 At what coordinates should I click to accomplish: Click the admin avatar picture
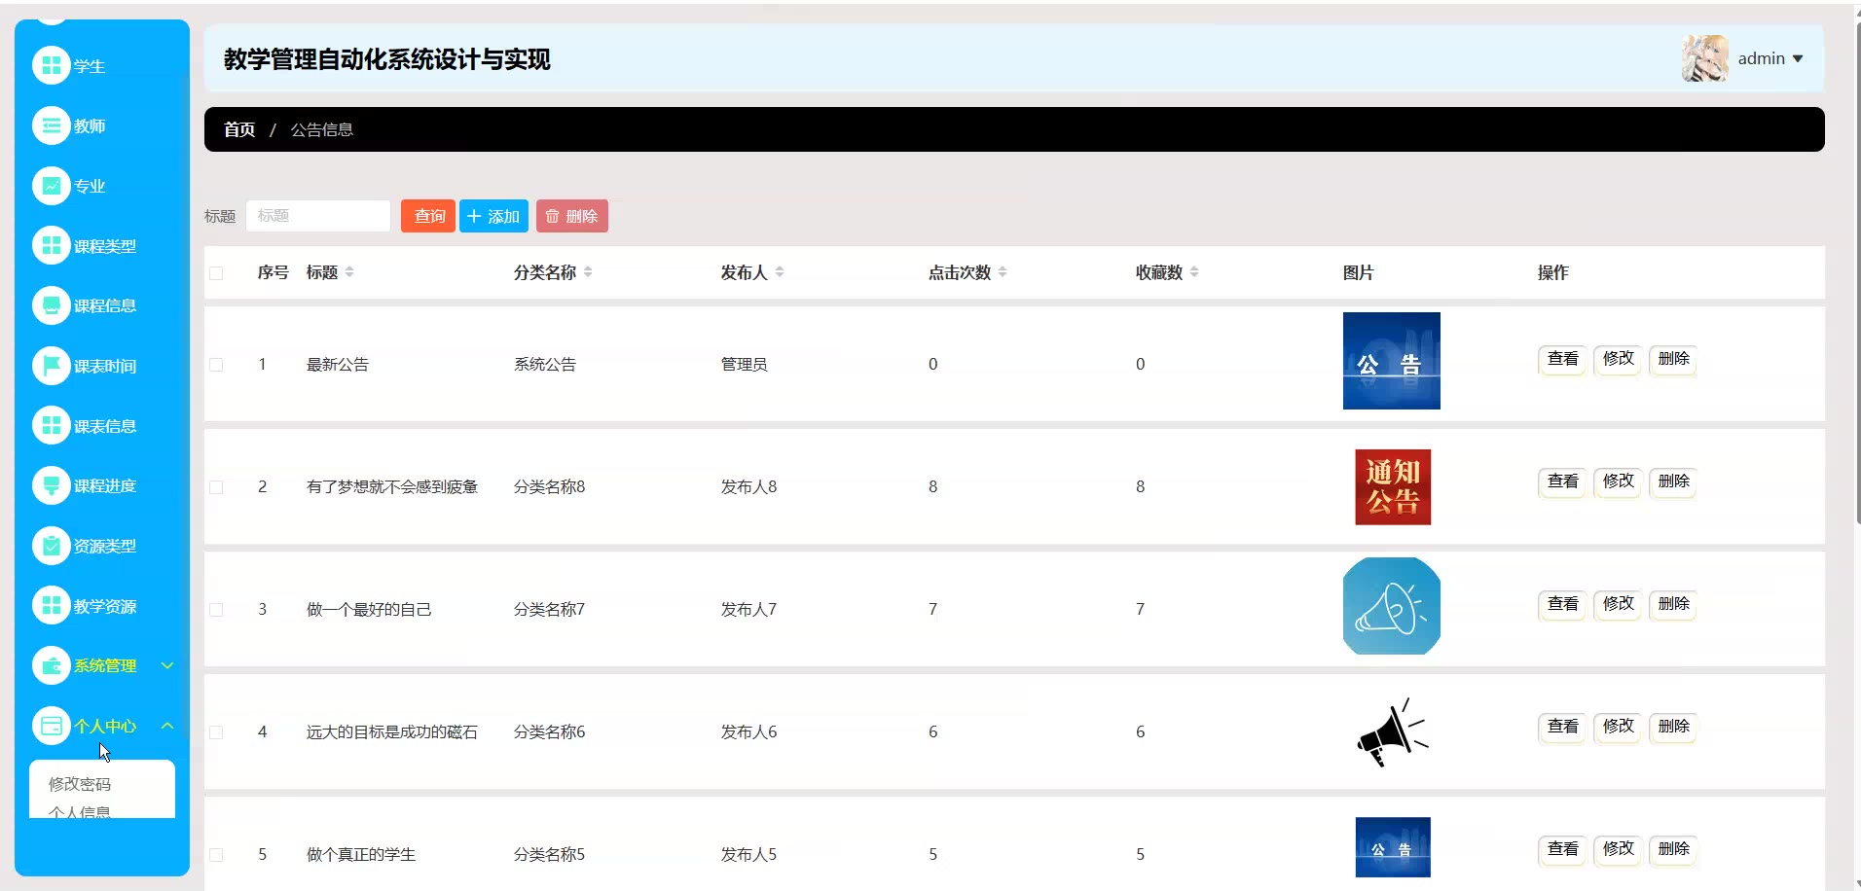pyautogui.click(x=1704, y=58)
